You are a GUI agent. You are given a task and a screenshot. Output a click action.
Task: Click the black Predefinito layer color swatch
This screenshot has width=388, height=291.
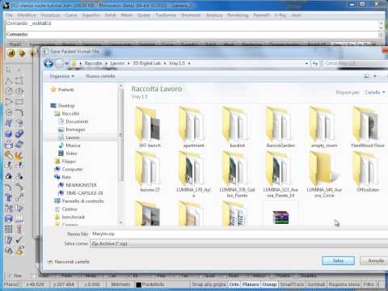click(138, 285)
